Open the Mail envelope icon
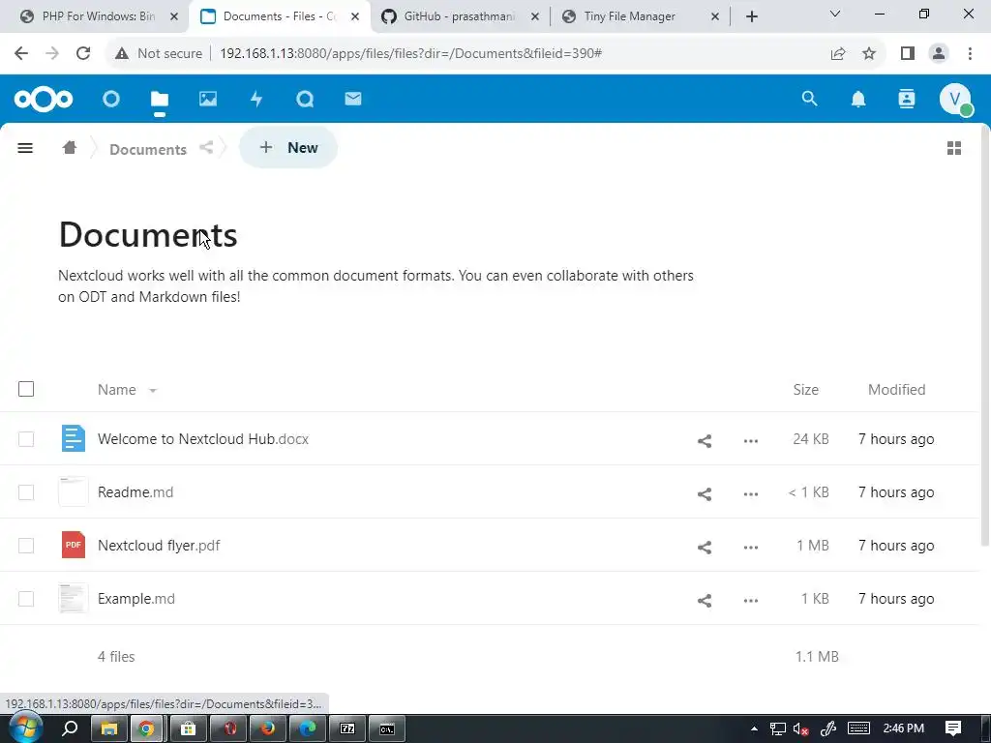991x743 pixels. [x=352, y=99]
